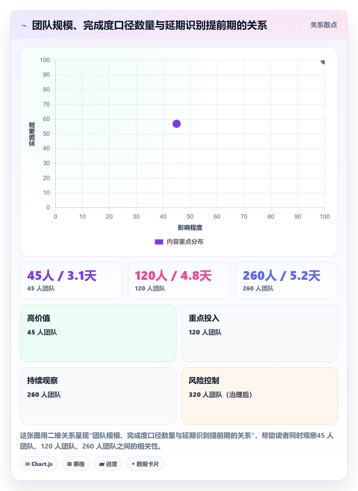Click the 数据卡片 tag chip
The width and height of the screenshot is (358, 491).
click(x=145, y=464)
